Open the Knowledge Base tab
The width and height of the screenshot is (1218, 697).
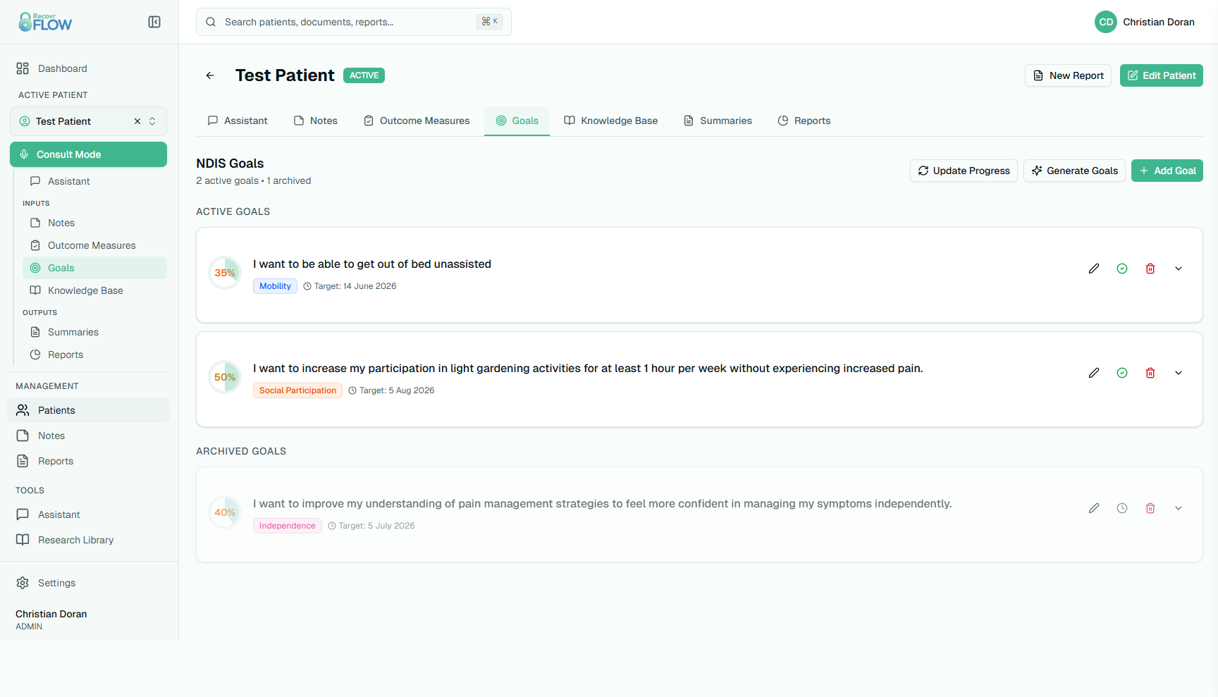[x=611, y=121]
